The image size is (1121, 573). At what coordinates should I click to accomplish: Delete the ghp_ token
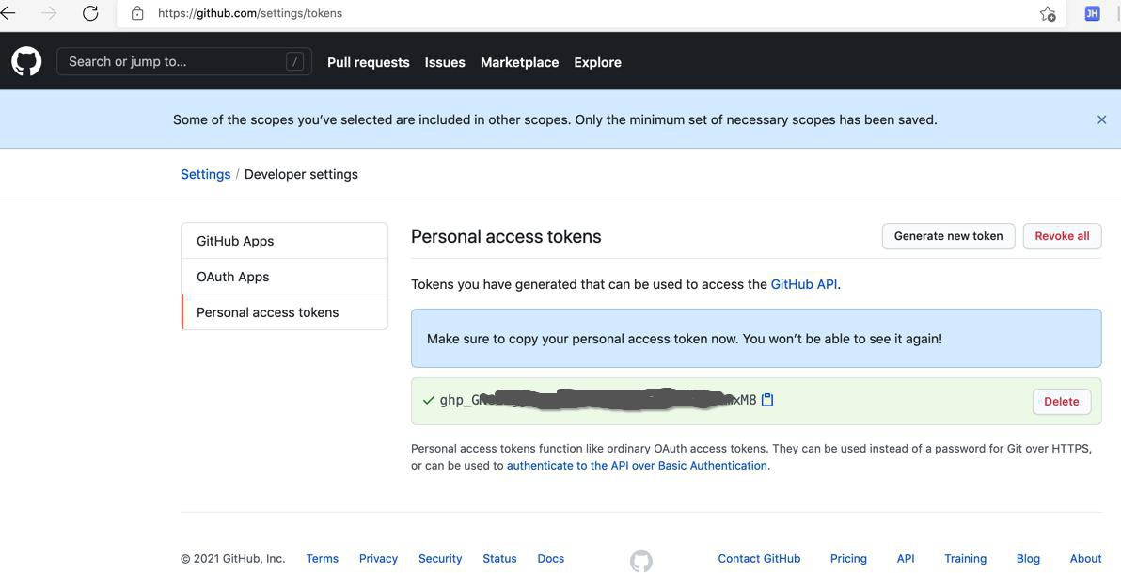tap(1062, 402)
